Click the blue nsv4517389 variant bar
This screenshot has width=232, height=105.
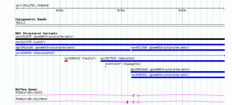tap(178, 50)
